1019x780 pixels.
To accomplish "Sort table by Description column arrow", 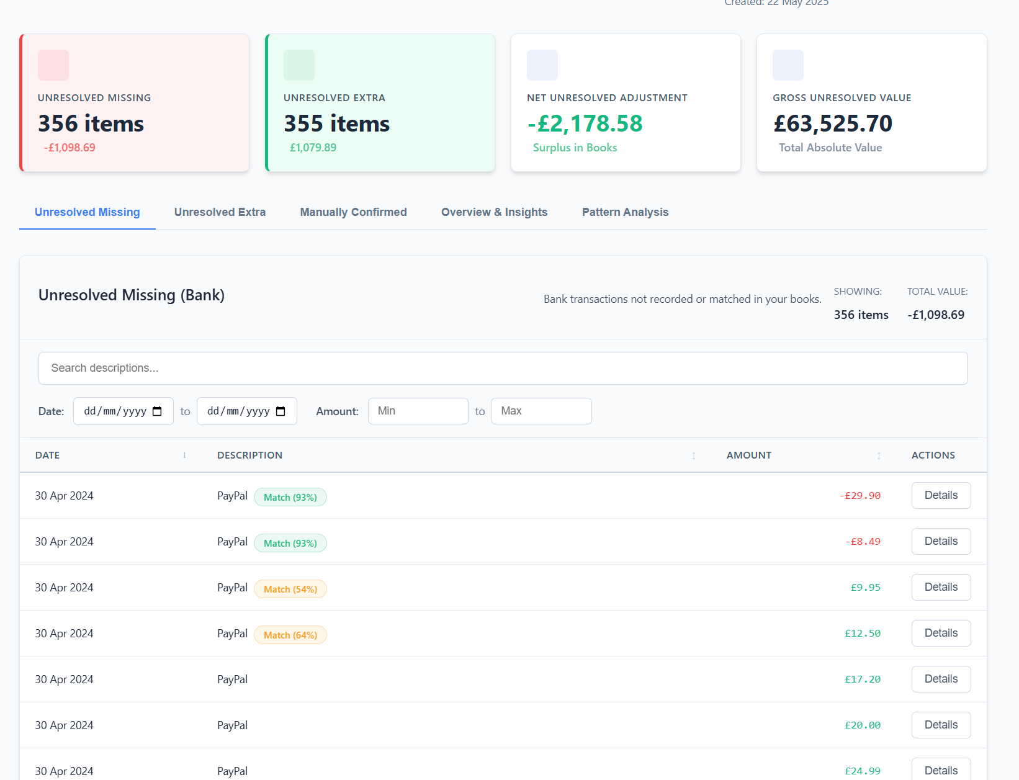I will [694, 455].
